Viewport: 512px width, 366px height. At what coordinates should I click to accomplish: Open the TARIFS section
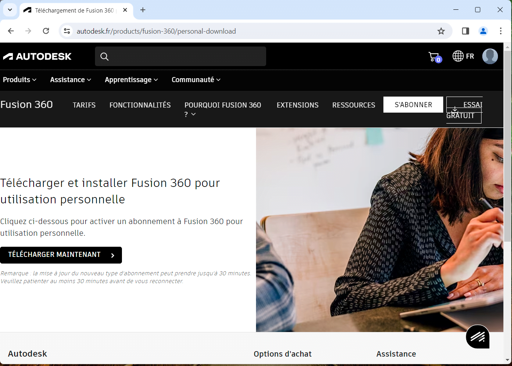(84, 105)
